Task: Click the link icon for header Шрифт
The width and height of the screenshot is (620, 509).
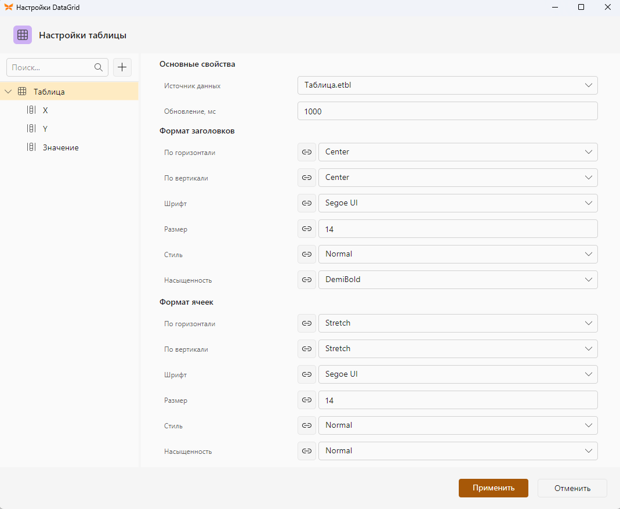Action: click(307, 203)
